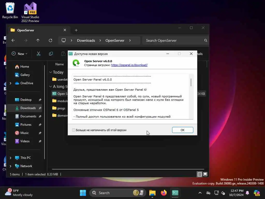This screenshot has width=265, height=199.
Task: Open Music quick access folder
Action: click(25, 133)
